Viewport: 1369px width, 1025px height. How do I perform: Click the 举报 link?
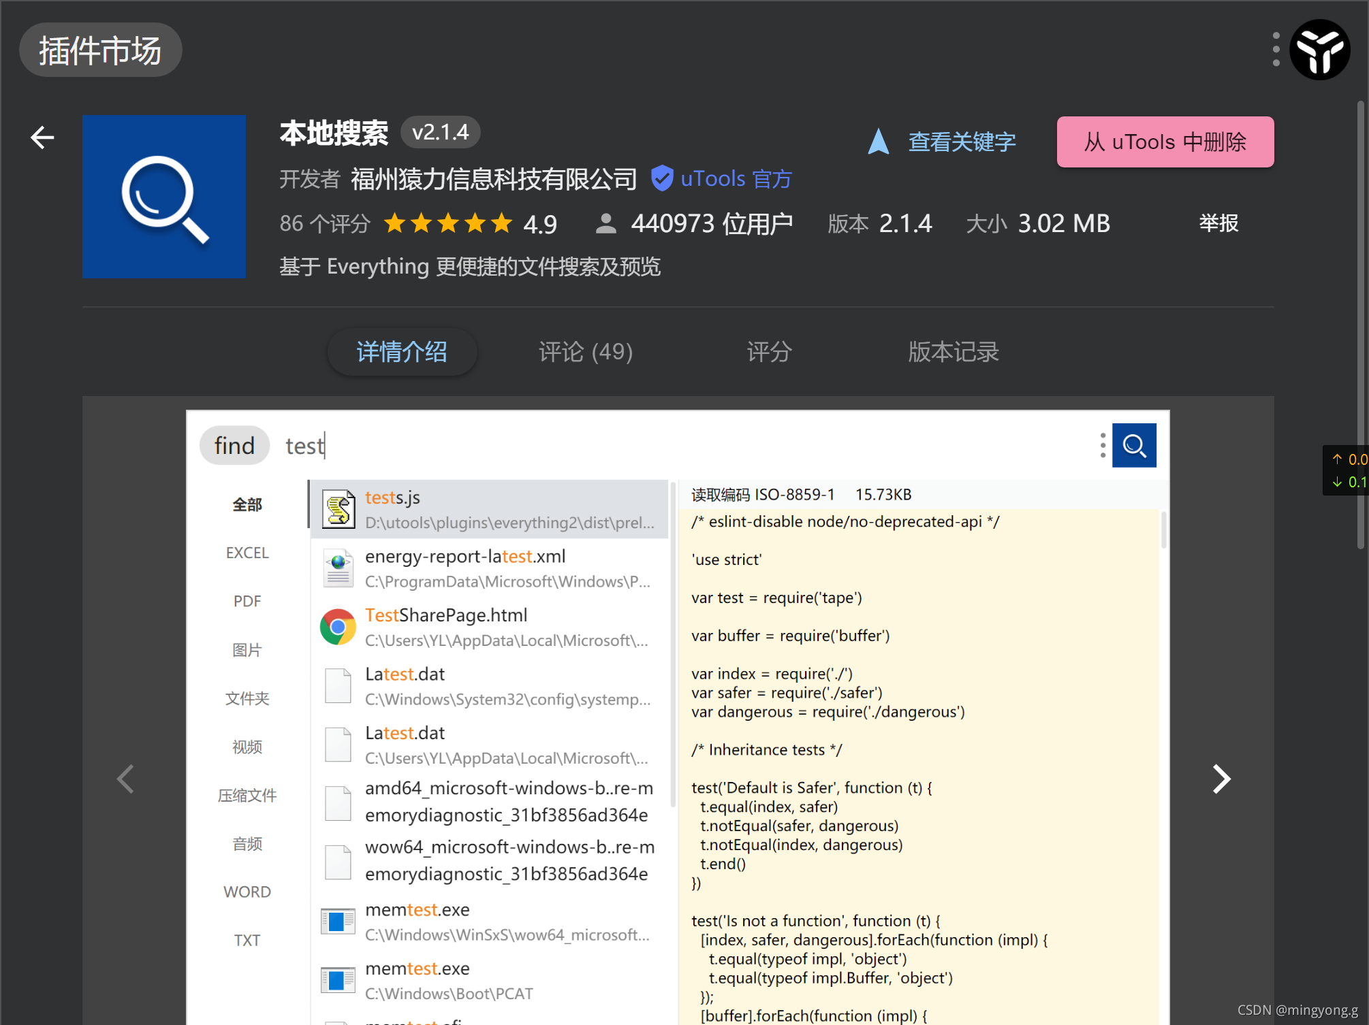[x=1218, y=223]
